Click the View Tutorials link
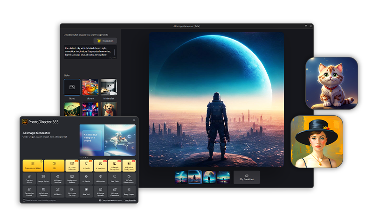This screenshot has width=373, height=218. click(130, 200)
